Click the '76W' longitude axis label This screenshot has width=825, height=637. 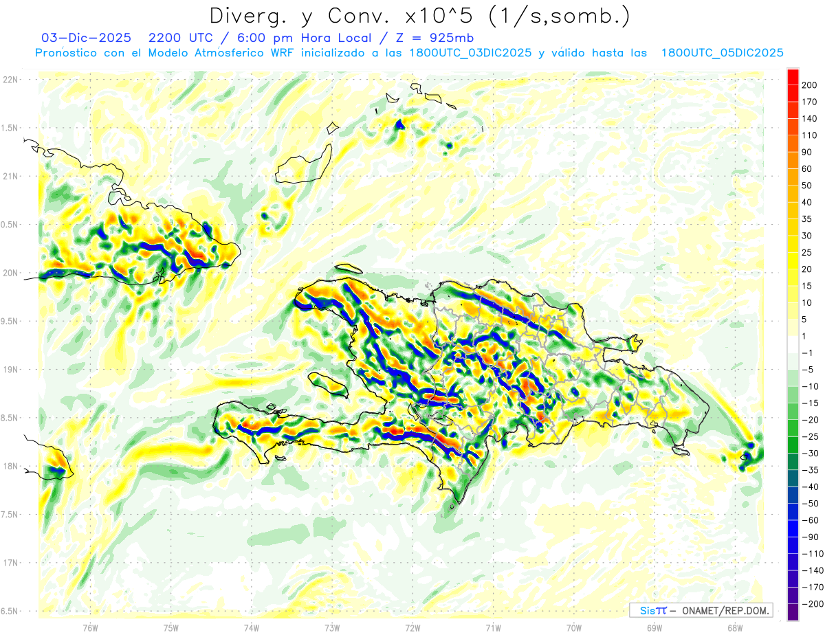90,628
